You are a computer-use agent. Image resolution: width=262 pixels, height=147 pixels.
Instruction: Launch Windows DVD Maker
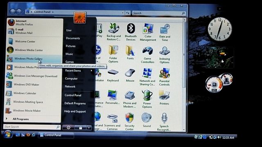tap(34, 85)
